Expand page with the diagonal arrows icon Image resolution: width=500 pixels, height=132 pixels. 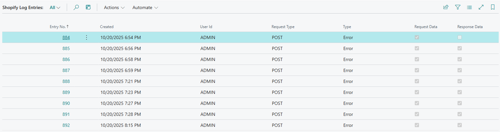click(481, 7)
